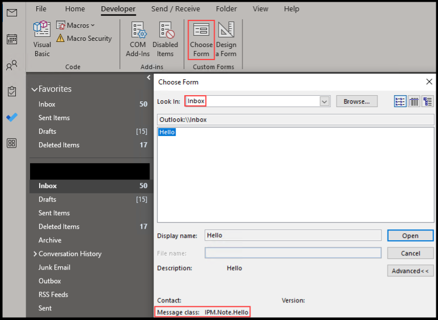Expand the Conversation History folder
The image size is (438, 320).
pos(35,254)
